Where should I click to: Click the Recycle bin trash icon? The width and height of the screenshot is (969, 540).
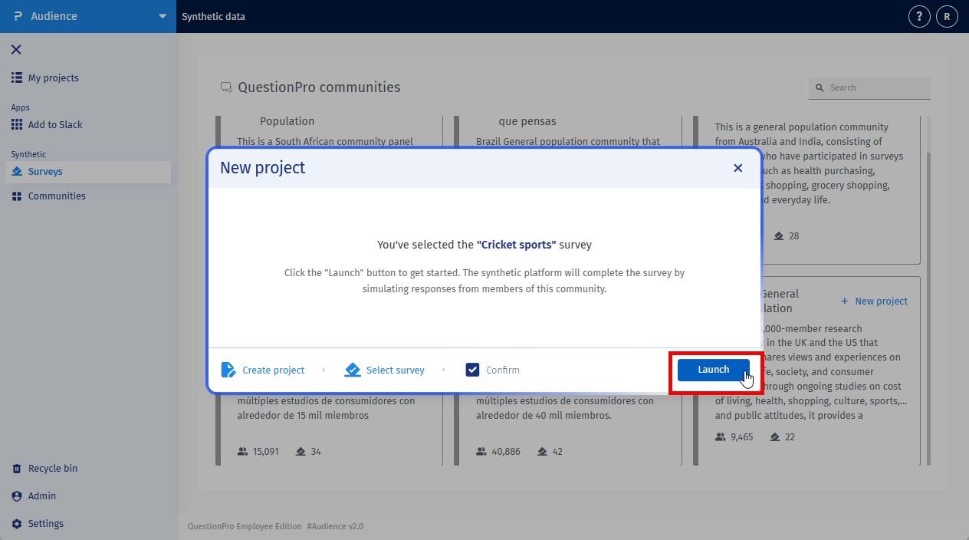pyautogui.click(x=17, y=468)
